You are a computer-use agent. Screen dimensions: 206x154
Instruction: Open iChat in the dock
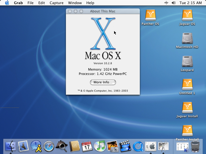point(36,146)
